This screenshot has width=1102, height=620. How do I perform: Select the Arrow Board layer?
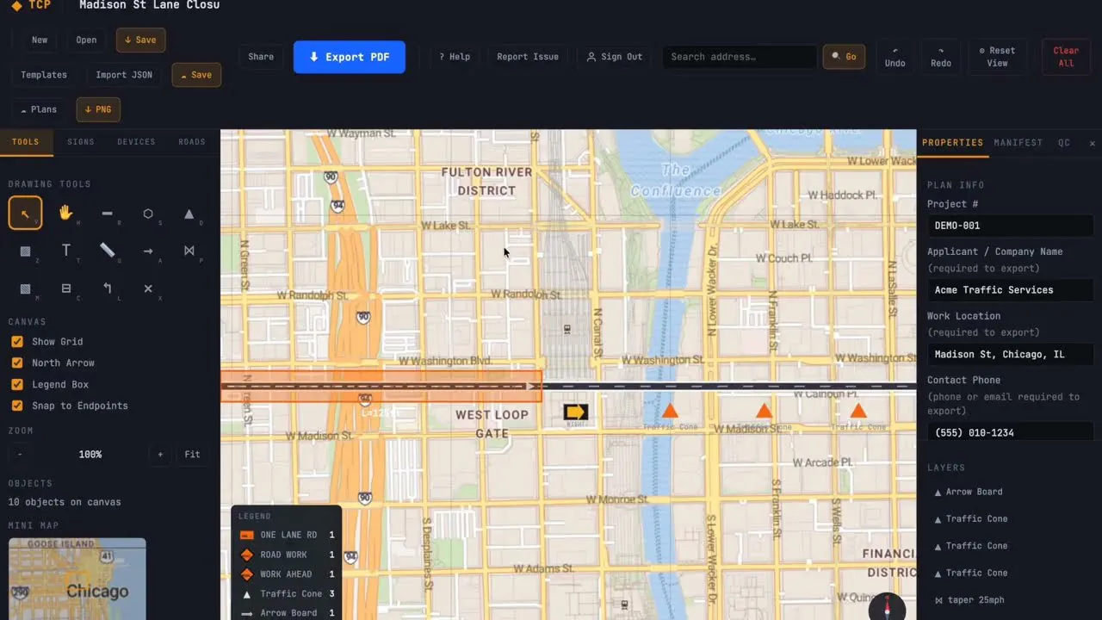coord(1010,492)
